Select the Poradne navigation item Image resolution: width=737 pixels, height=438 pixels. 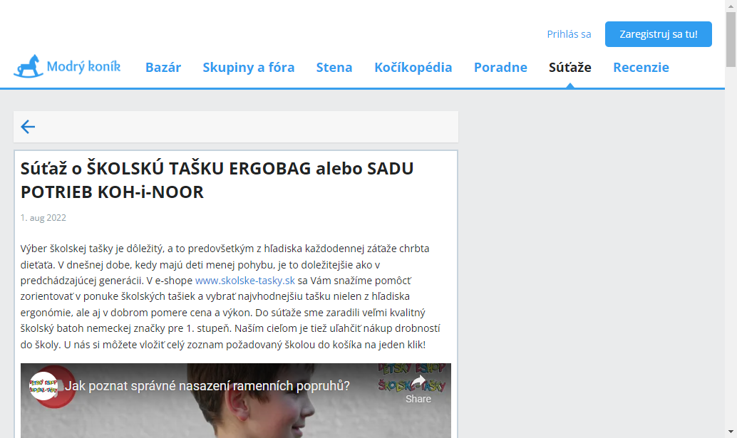(500, 67)
